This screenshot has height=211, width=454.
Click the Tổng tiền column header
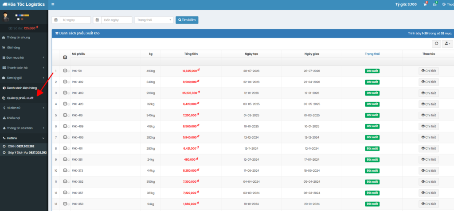[191, 54]
